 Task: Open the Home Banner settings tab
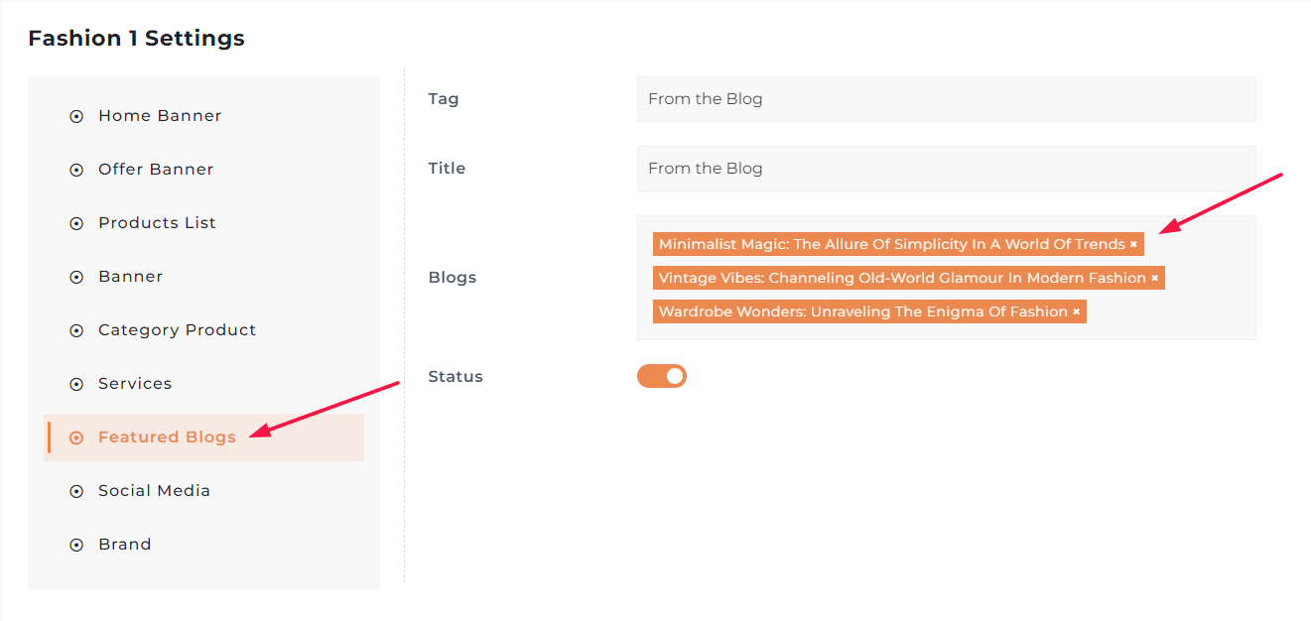click(160, 116)
